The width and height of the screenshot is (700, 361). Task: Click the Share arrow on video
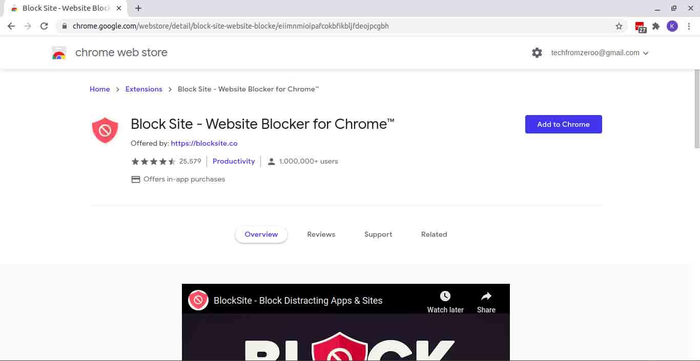(486, 302)
